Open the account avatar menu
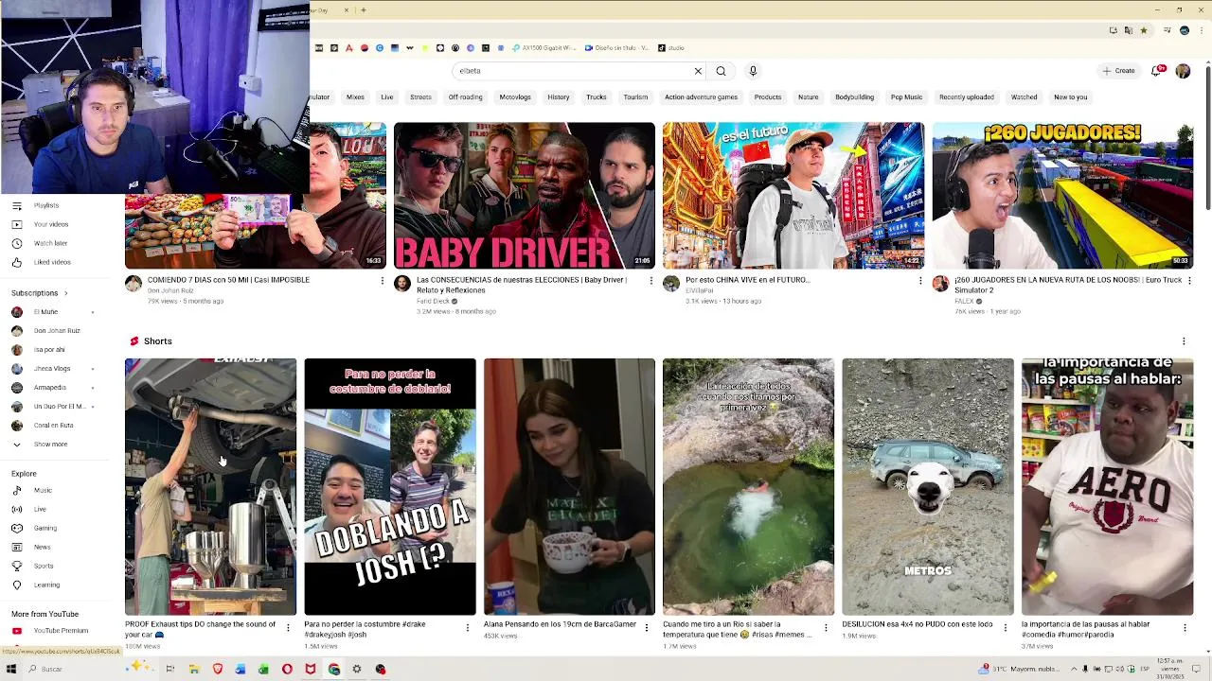The height and width of the screenshot is (681, 1212). point(1183,71)
